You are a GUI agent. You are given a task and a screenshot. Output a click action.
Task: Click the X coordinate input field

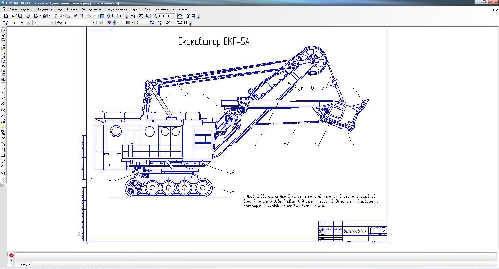pyautogui.click(x=169, y=23)
